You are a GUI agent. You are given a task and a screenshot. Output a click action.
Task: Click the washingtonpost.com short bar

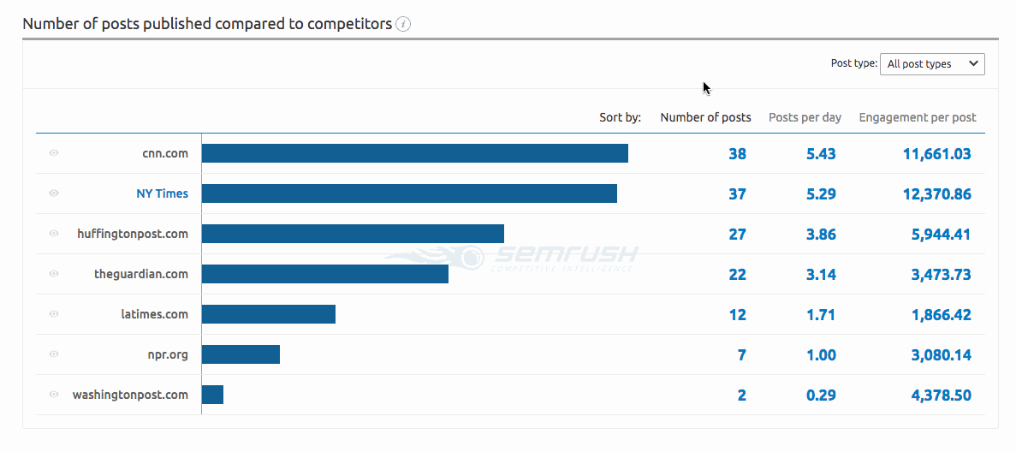click(212, 395)
